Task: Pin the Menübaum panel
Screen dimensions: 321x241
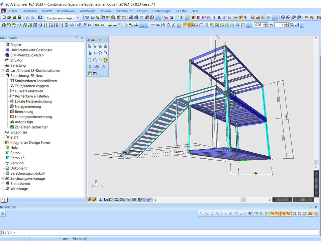Action: click(77, 38)
